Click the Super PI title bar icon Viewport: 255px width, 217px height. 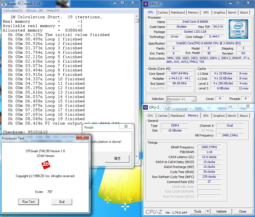[x=4, y=4]
